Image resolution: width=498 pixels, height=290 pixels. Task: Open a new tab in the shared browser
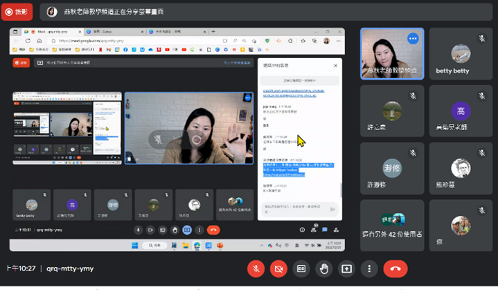coord(213,31)
